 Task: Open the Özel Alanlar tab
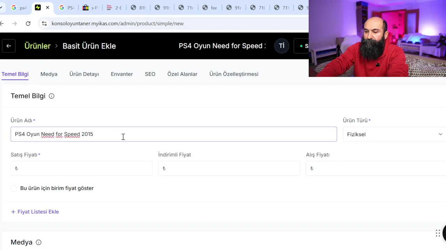click(x=182, y=74)
